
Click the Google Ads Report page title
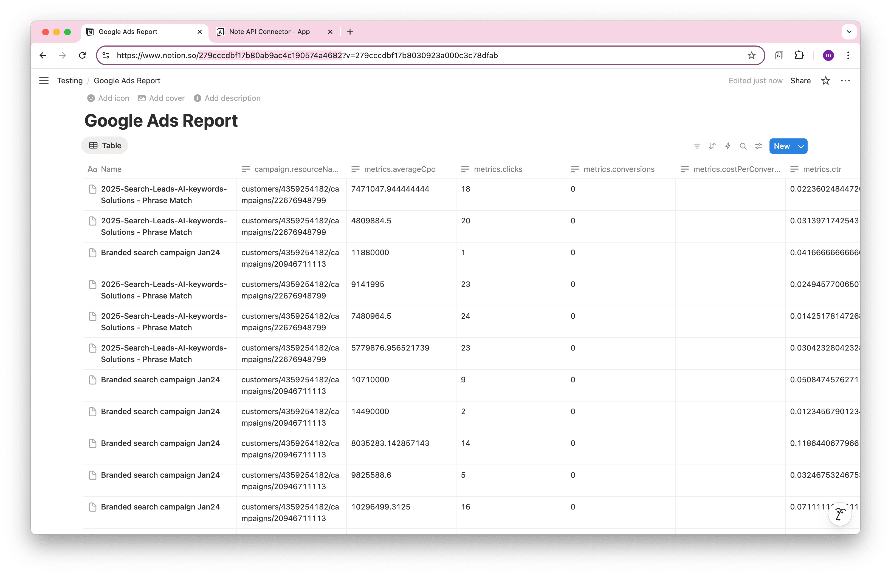click(161, 121)
